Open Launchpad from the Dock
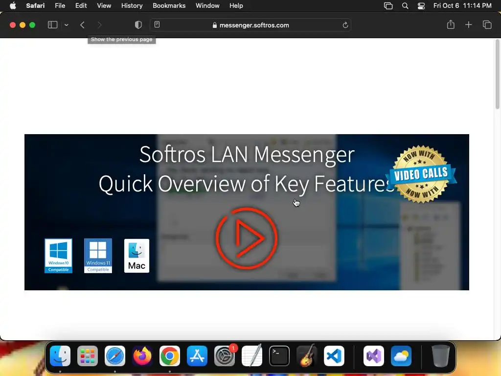The image size is (501, 376). tap(88, 356)
